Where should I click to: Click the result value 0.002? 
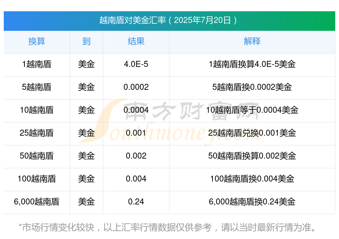point(136,156)
